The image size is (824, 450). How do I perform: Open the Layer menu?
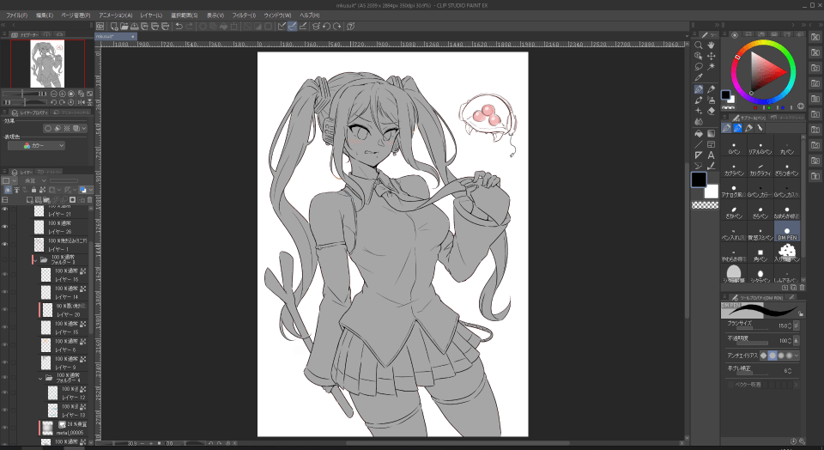tap(151, 15)
